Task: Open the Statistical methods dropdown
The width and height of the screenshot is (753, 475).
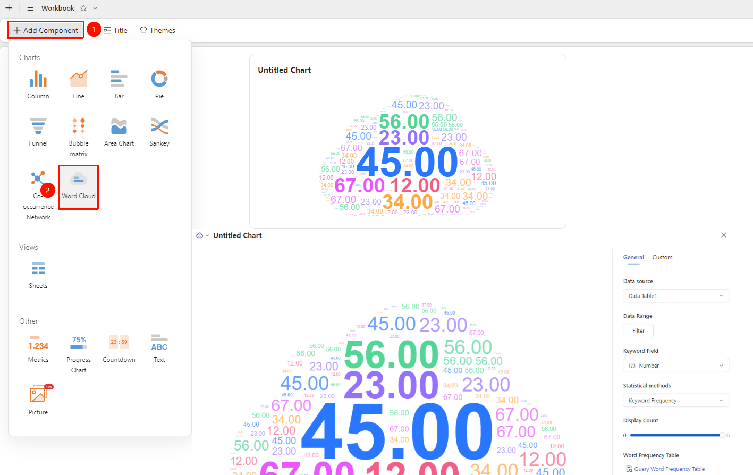Action: 676,401
